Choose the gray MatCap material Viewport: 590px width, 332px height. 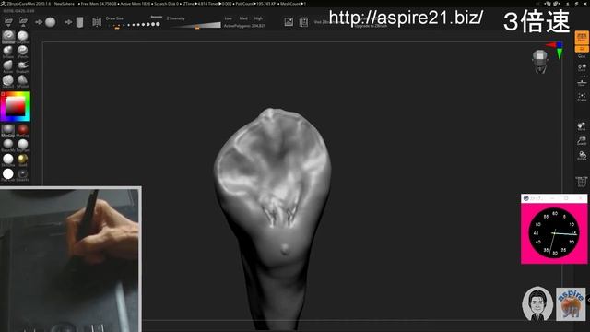click(x=8, y=130)
